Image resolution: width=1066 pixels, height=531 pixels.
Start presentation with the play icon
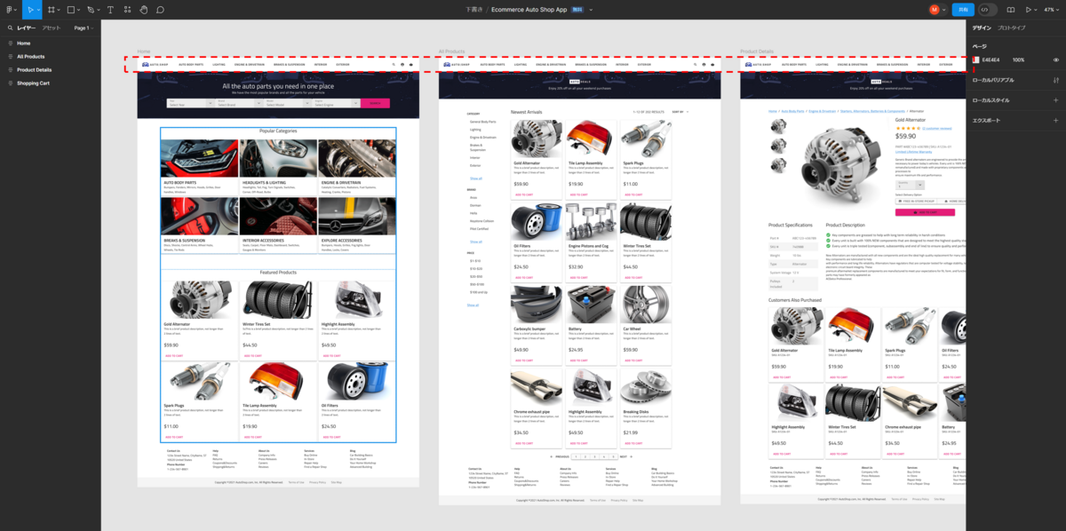(1029, 9)
